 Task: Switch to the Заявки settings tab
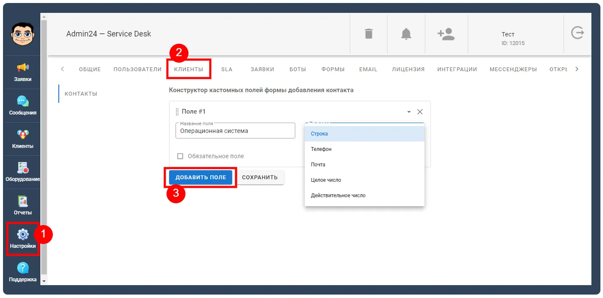pos(262,69)
